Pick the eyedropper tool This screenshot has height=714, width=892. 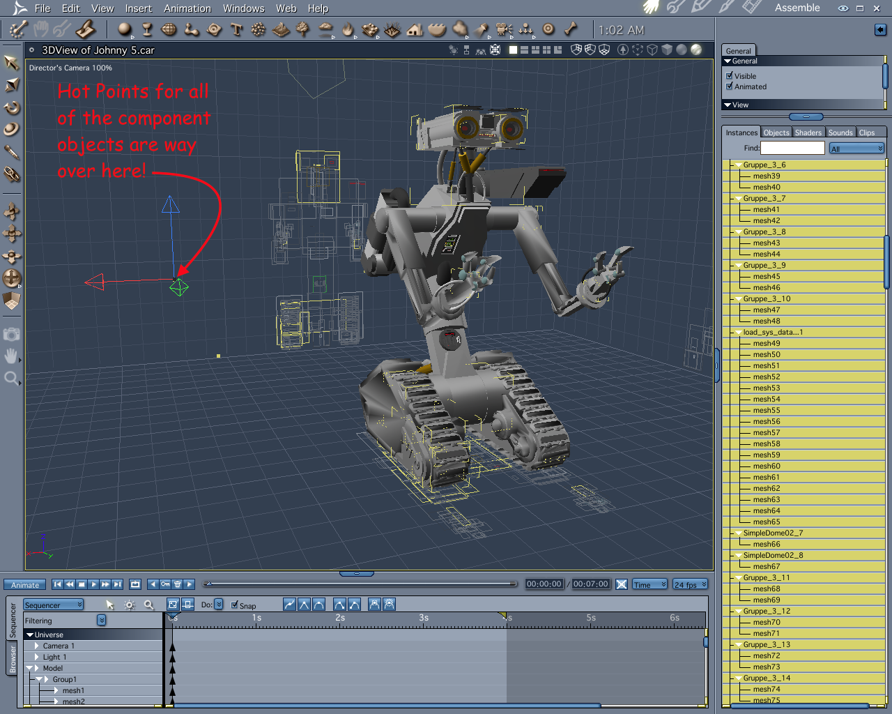(x=12, y=151)
